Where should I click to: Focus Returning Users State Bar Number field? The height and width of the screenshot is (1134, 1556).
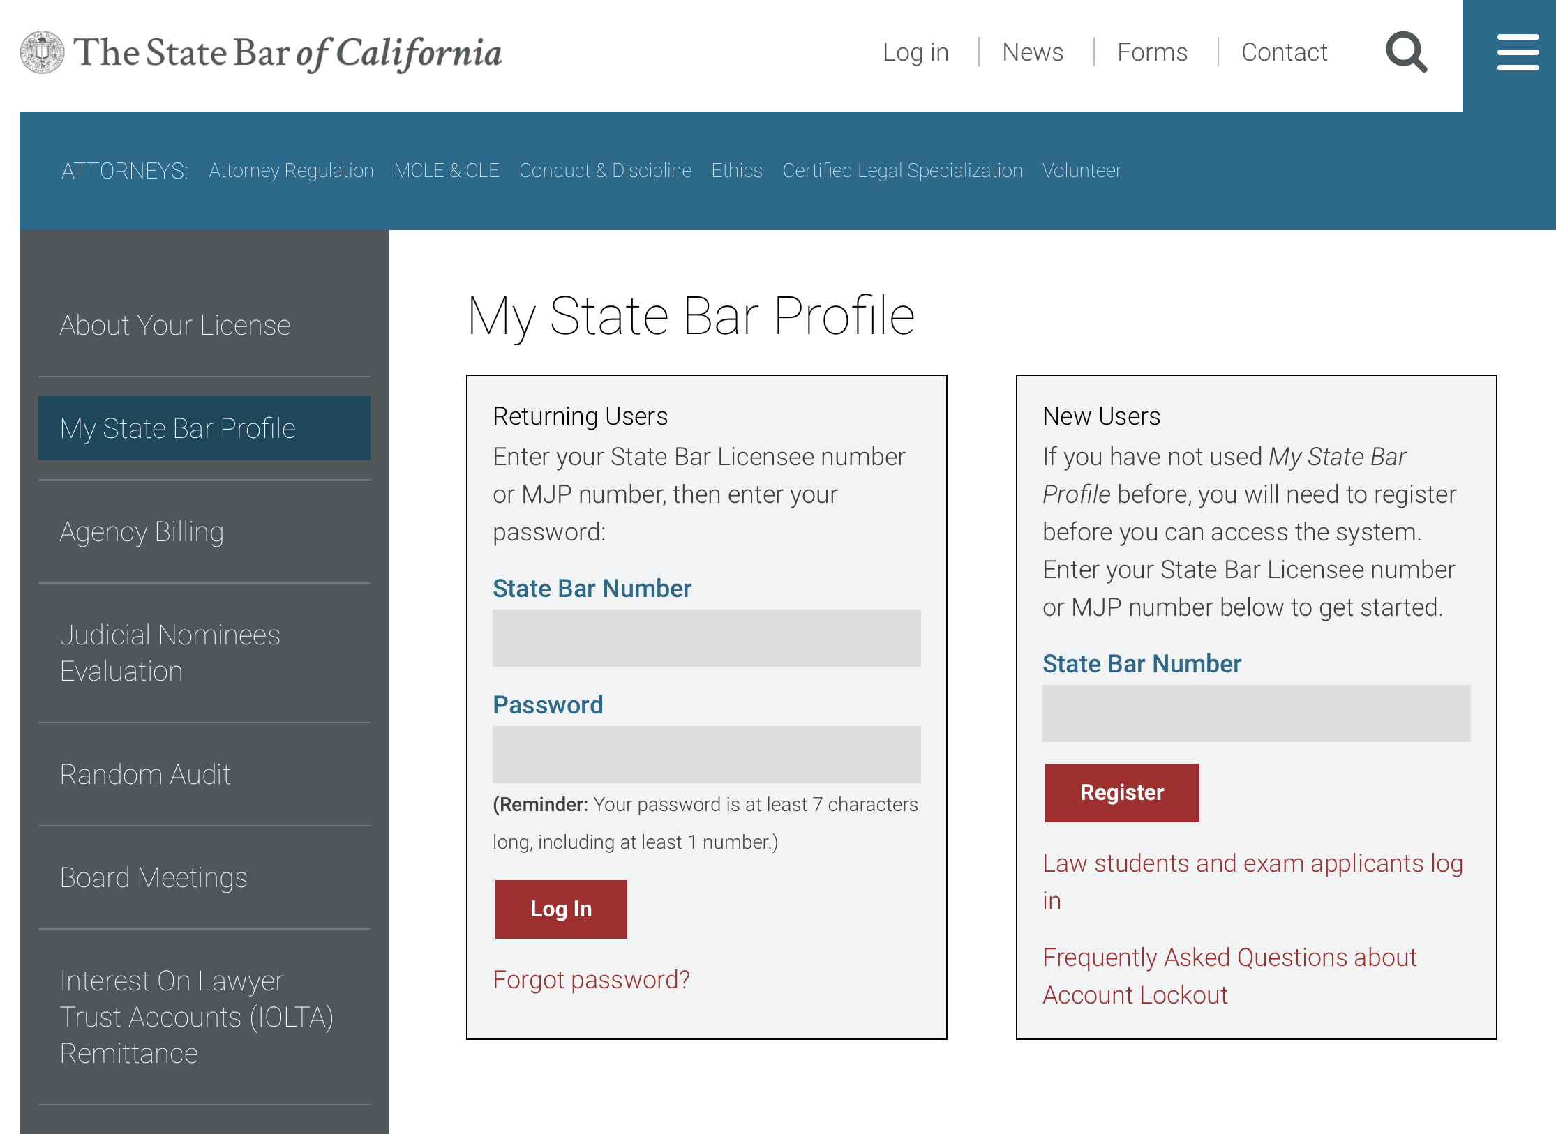(707, 638)
